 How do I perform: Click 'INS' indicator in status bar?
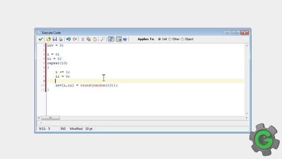63,129
